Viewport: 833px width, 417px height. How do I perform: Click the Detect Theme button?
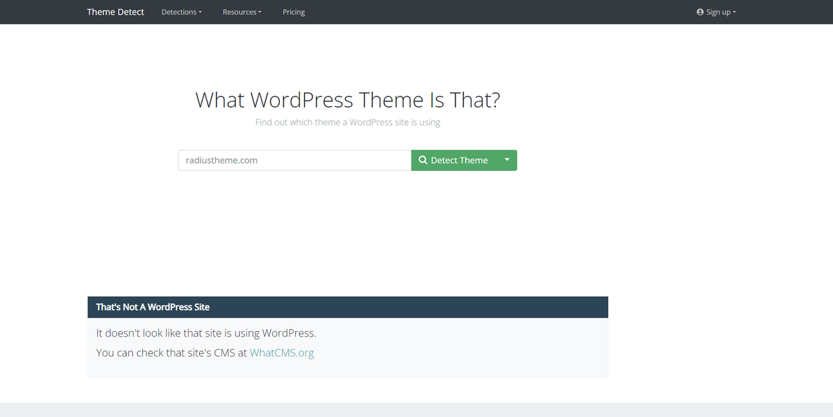(454, 160)
